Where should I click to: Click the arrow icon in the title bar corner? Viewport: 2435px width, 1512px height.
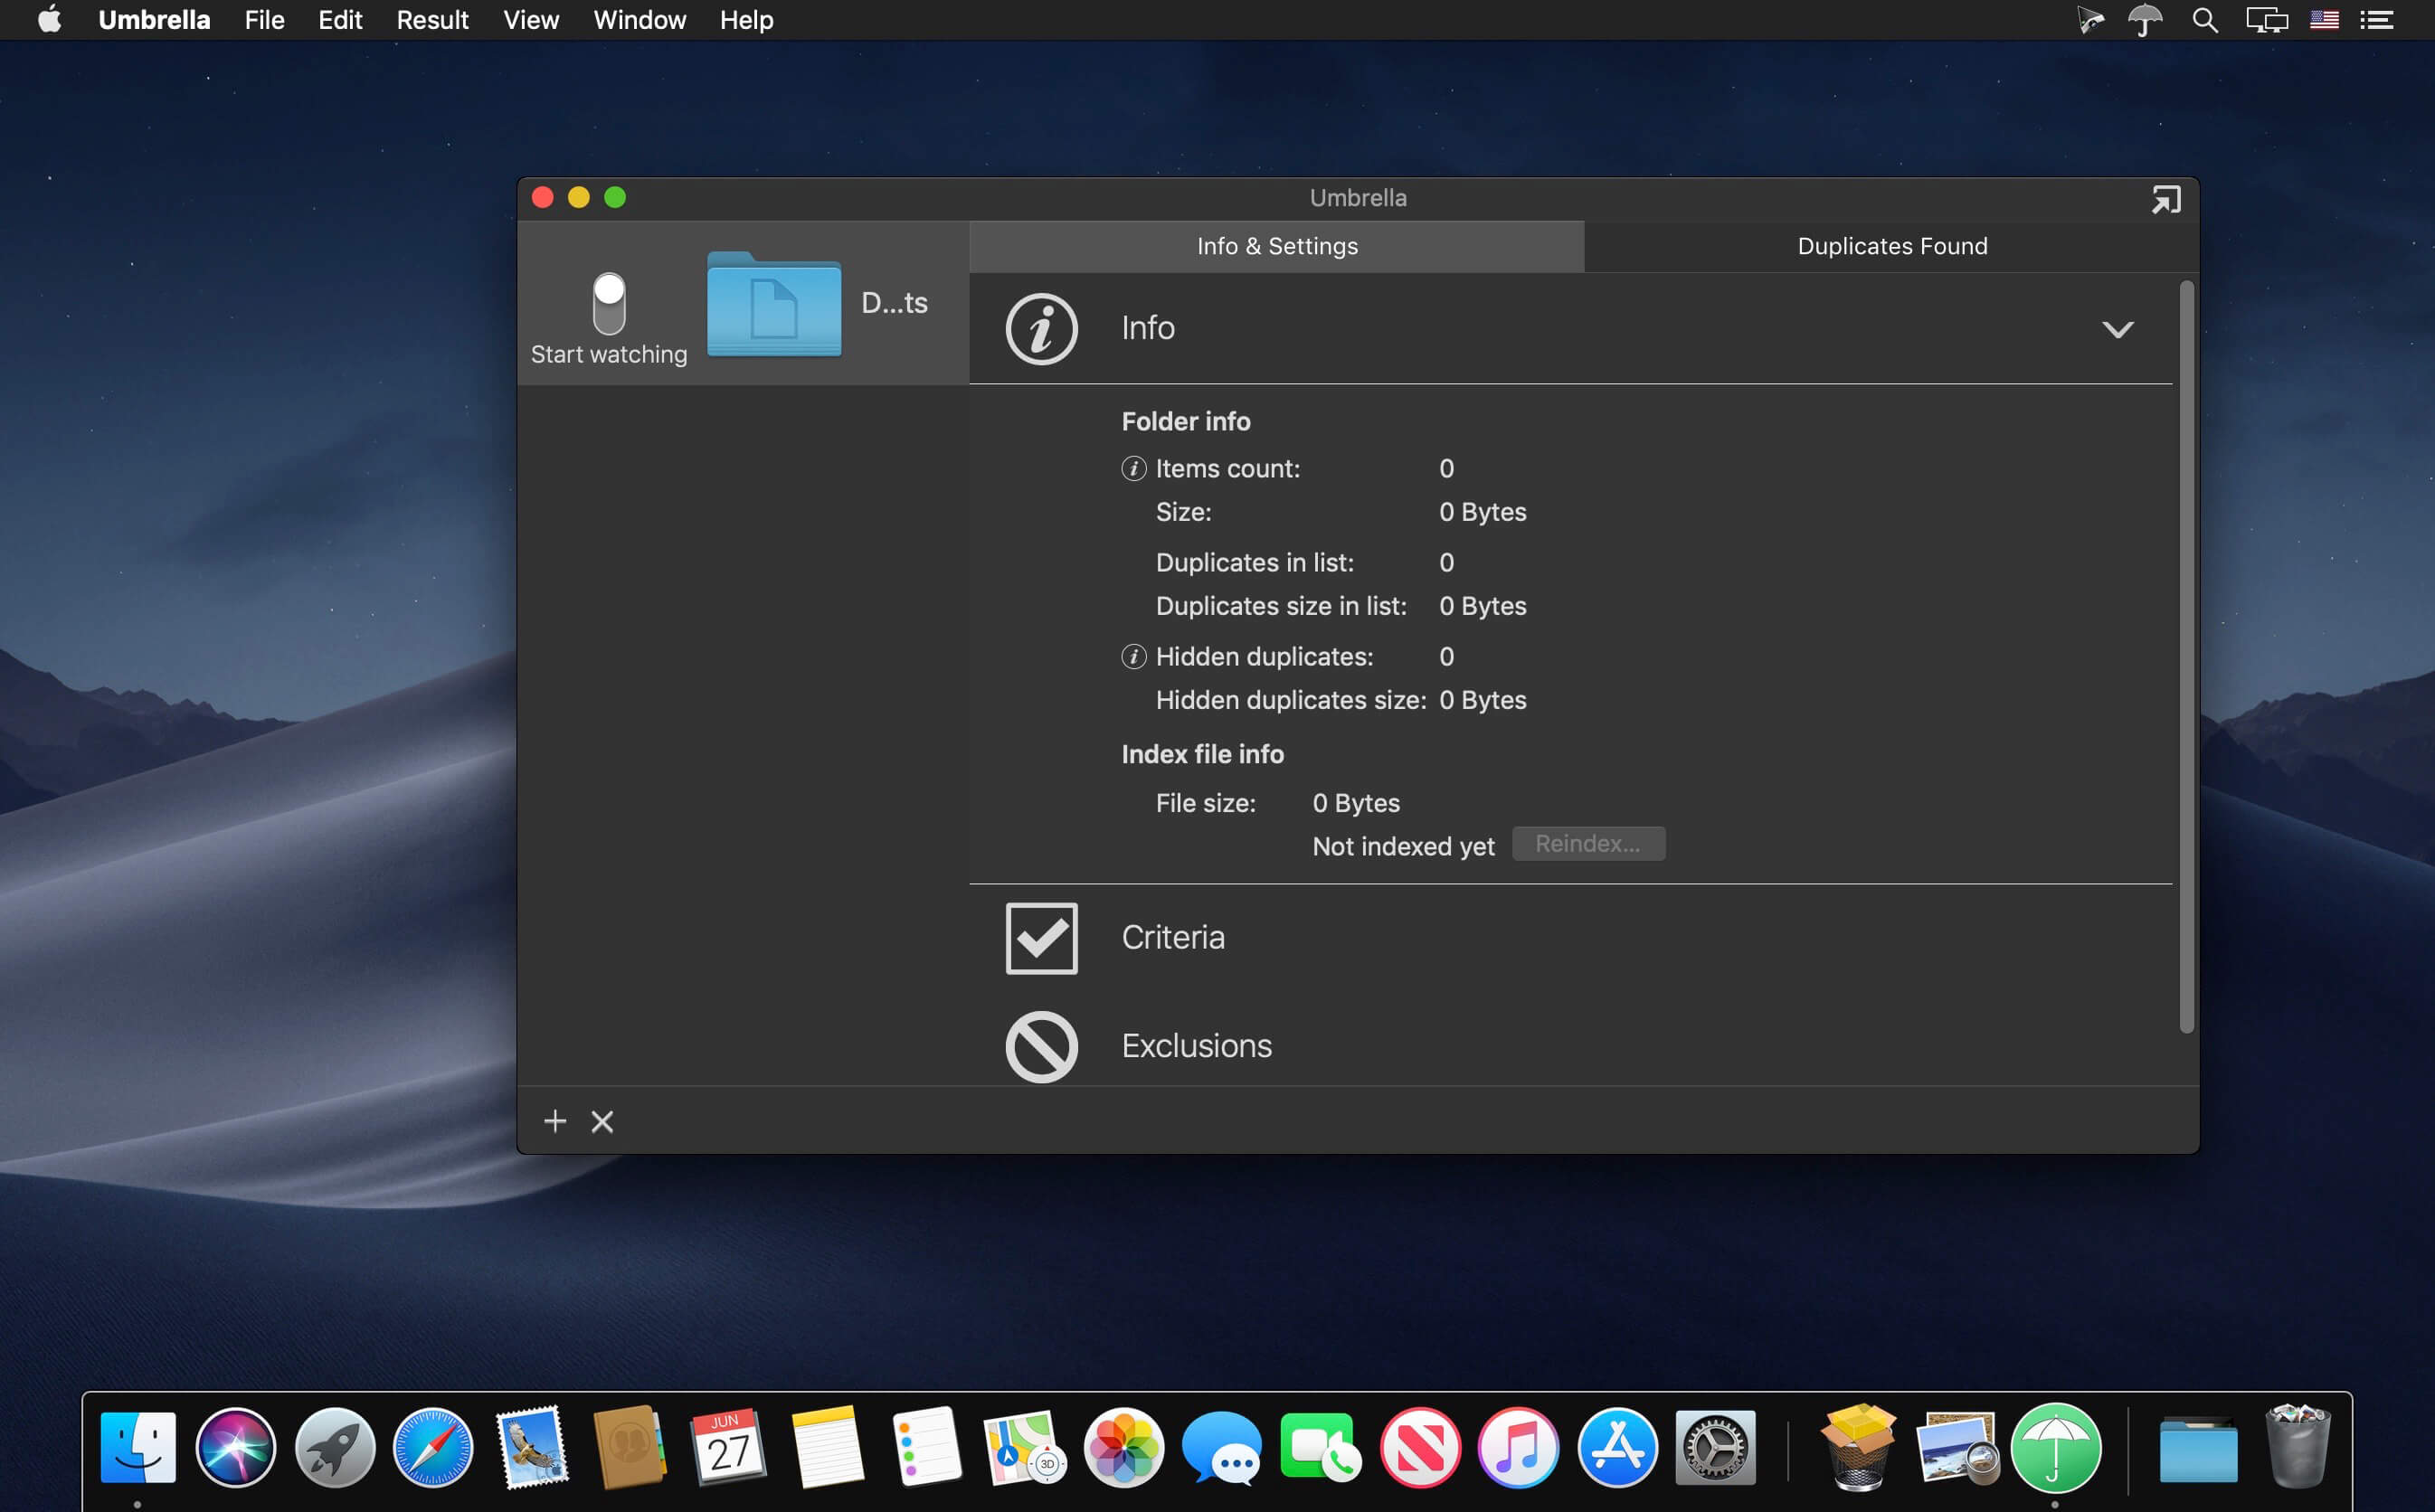[2165, 200]
